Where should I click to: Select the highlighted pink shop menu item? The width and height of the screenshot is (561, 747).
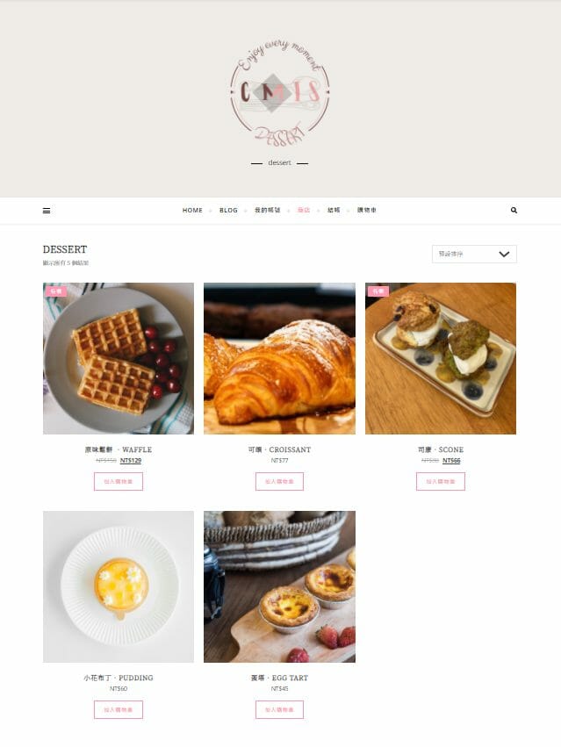(x=304, y=210)
